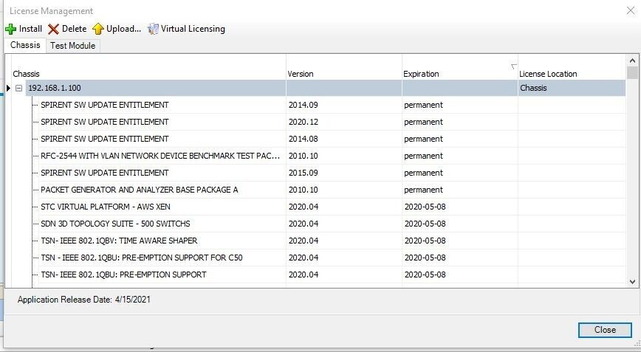Click the yellow Upload arrow icon
This screenshot has width=641, height=352.
point(97,30)
